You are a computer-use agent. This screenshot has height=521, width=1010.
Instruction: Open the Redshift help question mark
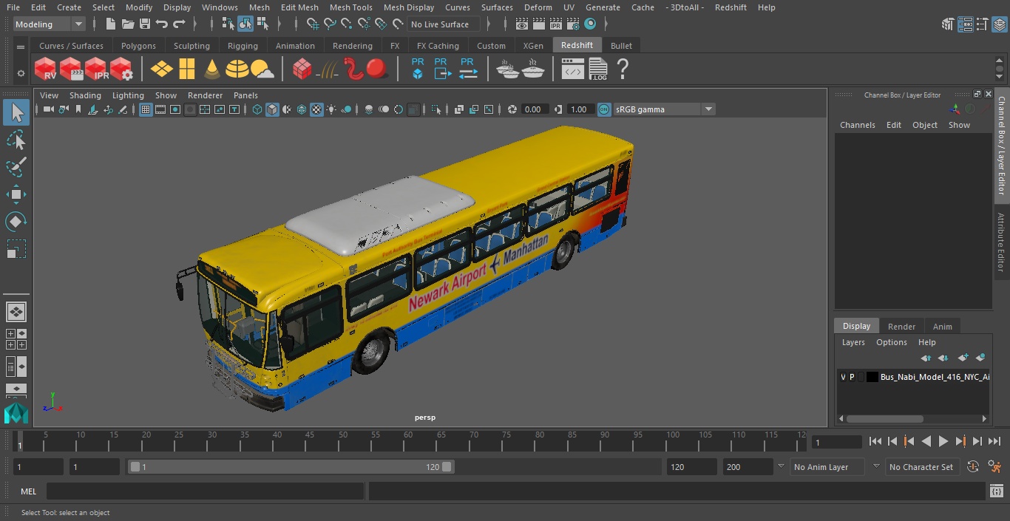623,69
